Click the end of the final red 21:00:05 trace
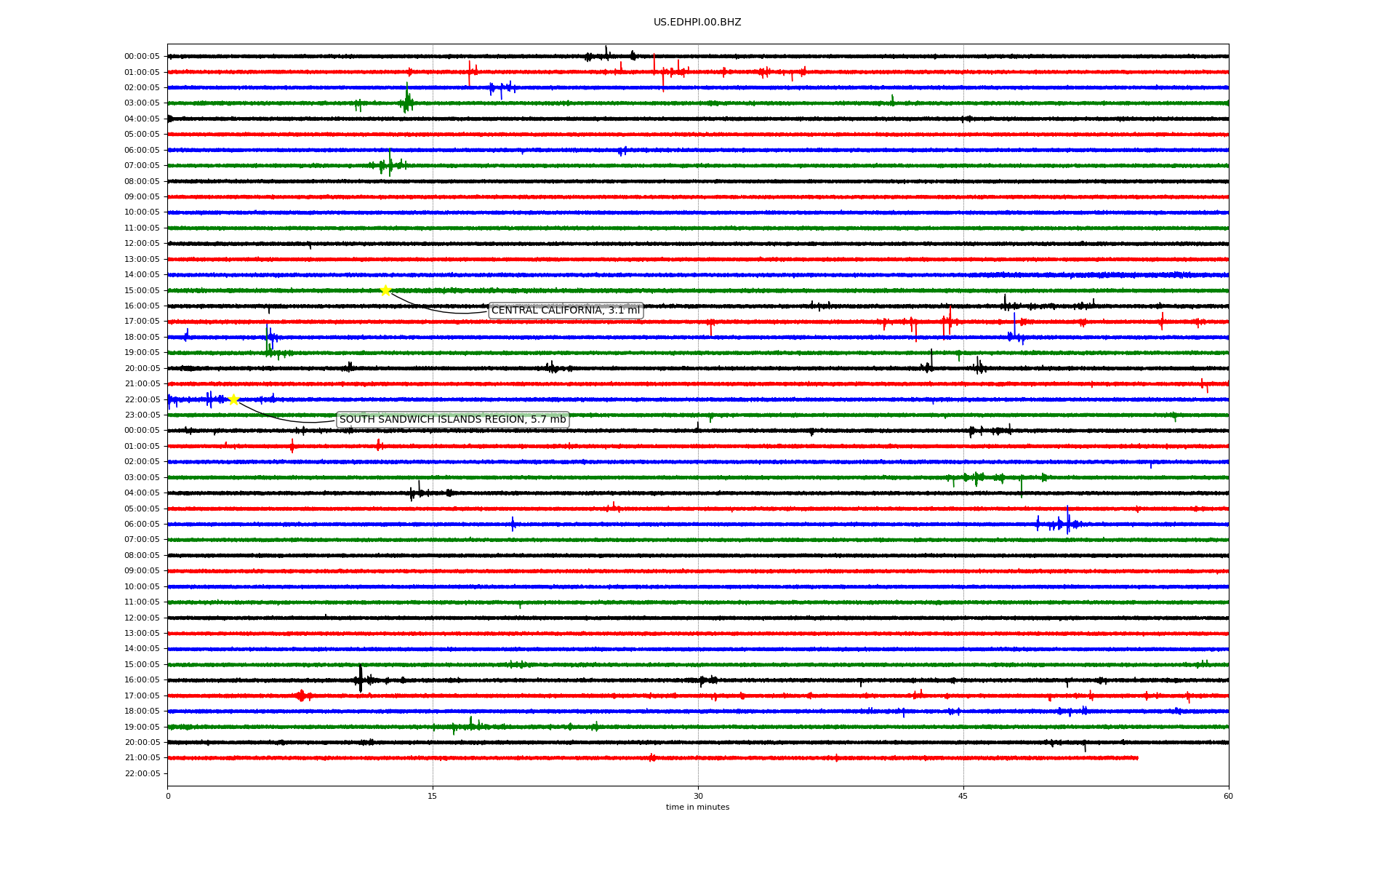The height and width of the screenshot is (873, 1396). pos(1136,758)
